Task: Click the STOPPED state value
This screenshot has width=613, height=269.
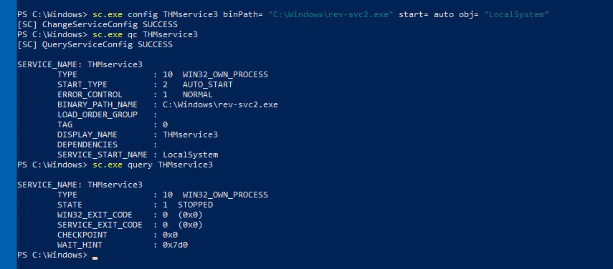Action: tap(196, 205)
